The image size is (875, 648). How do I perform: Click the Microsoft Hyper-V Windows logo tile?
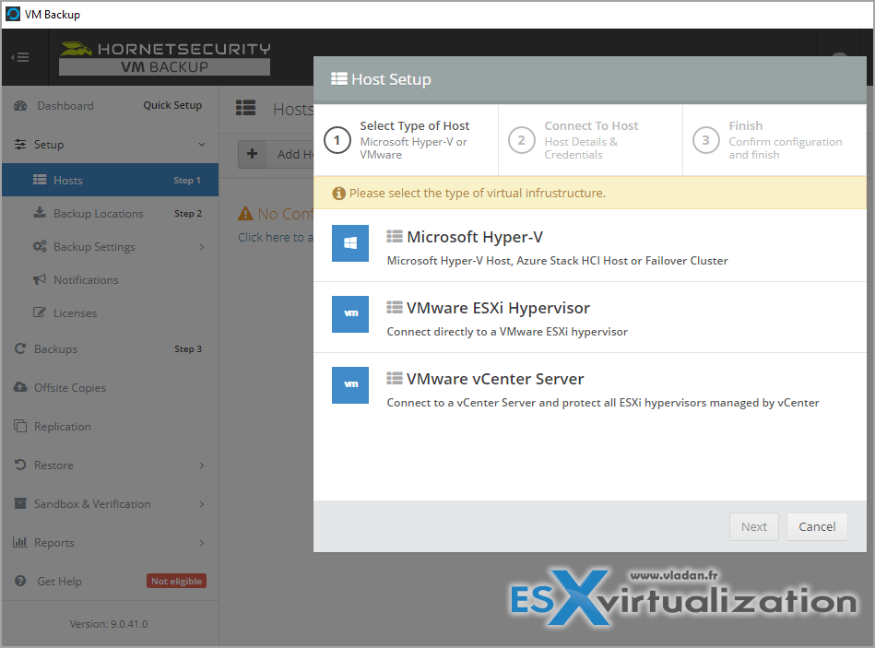pos(350,243)
